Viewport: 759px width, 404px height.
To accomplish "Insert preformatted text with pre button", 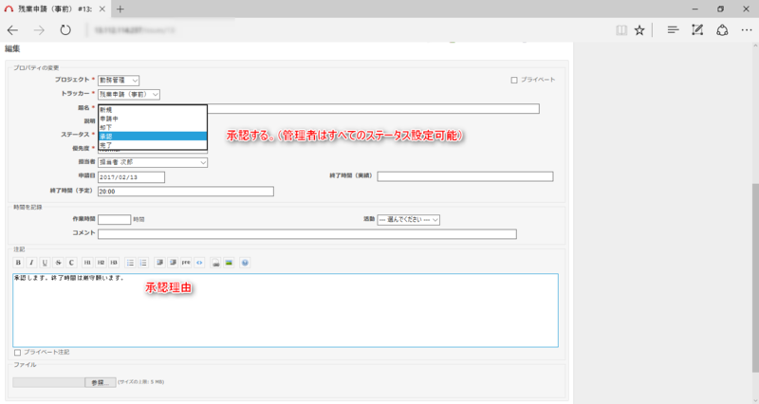I will 186,263.
